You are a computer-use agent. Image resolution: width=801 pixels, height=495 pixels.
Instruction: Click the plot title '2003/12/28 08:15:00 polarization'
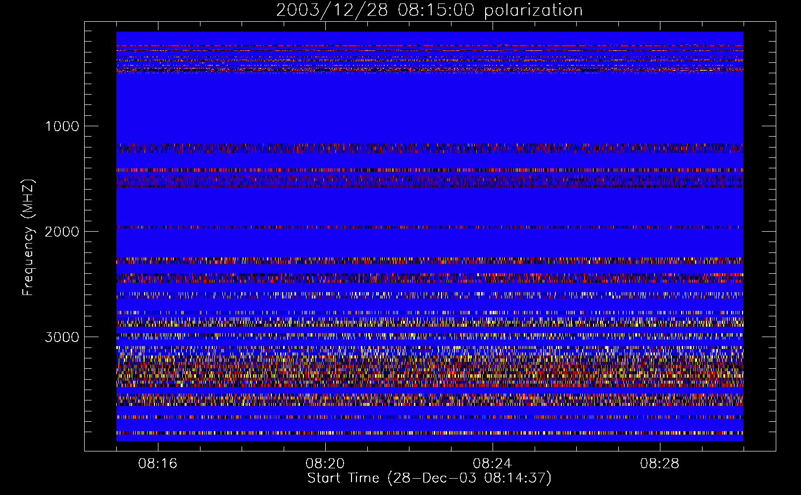pyautogui.click(x=429, y=10)
